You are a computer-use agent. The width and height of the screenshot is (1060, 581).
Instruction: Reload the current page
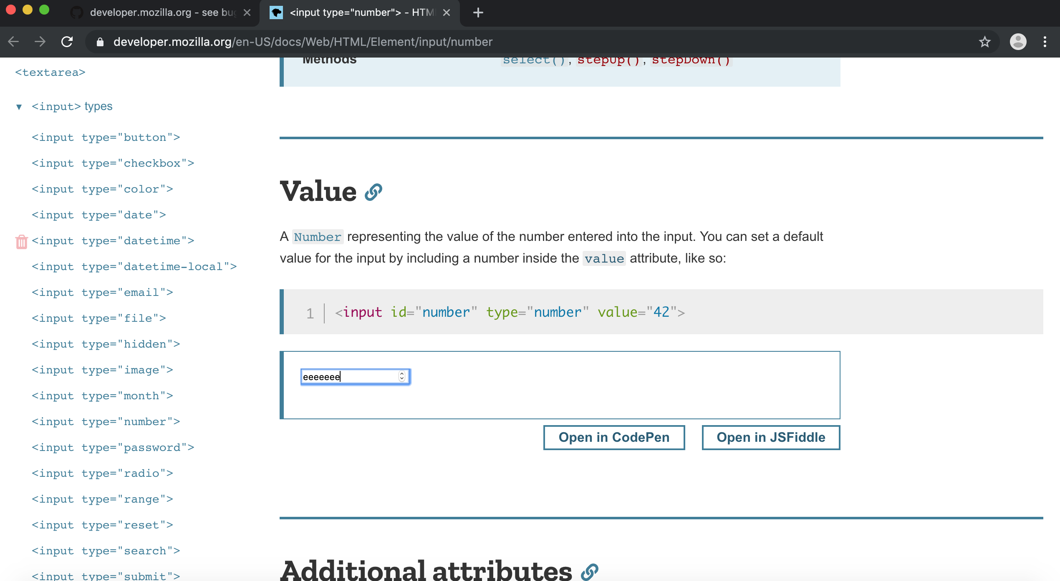[x=67, y=42]
